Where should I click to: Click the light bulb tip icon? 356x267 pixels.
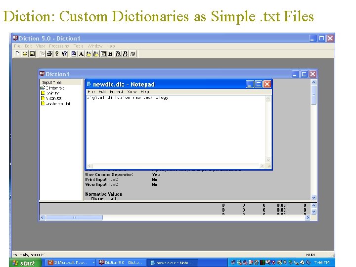57,54
